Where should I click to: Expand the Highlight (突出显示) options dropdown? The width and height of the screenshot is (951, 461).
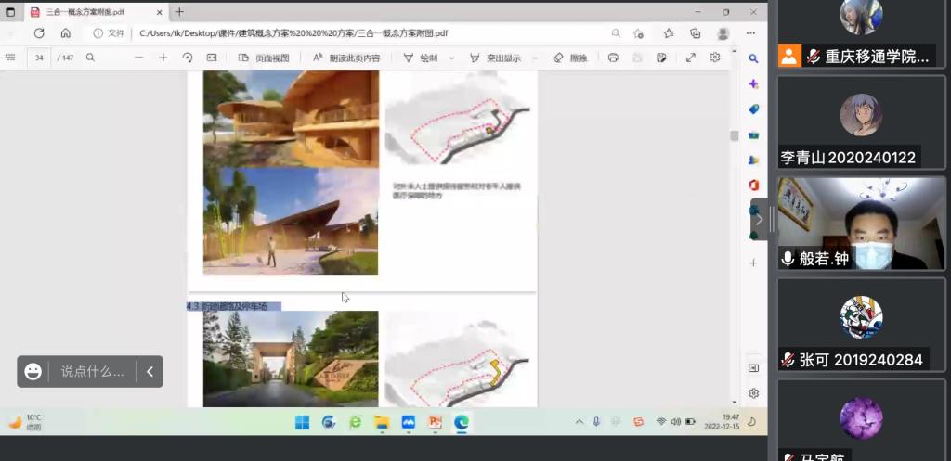pos(536,58)
